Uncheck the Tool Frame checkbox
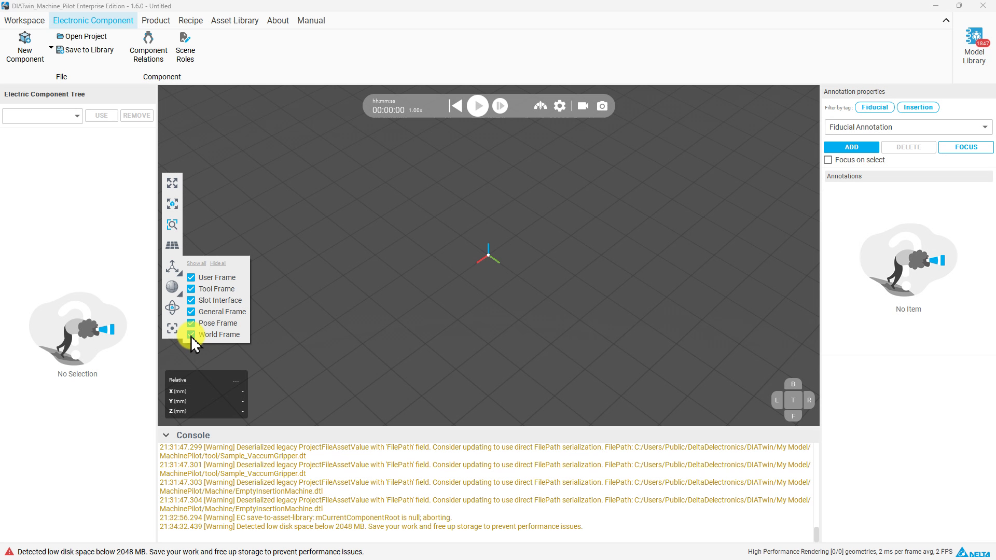996x560 pixels. pos(191,289)
